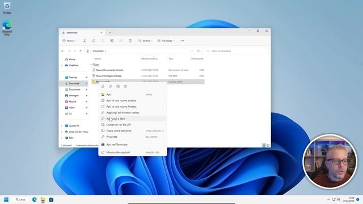Open the network icon in system tray
363x204 pixels.
334,199
